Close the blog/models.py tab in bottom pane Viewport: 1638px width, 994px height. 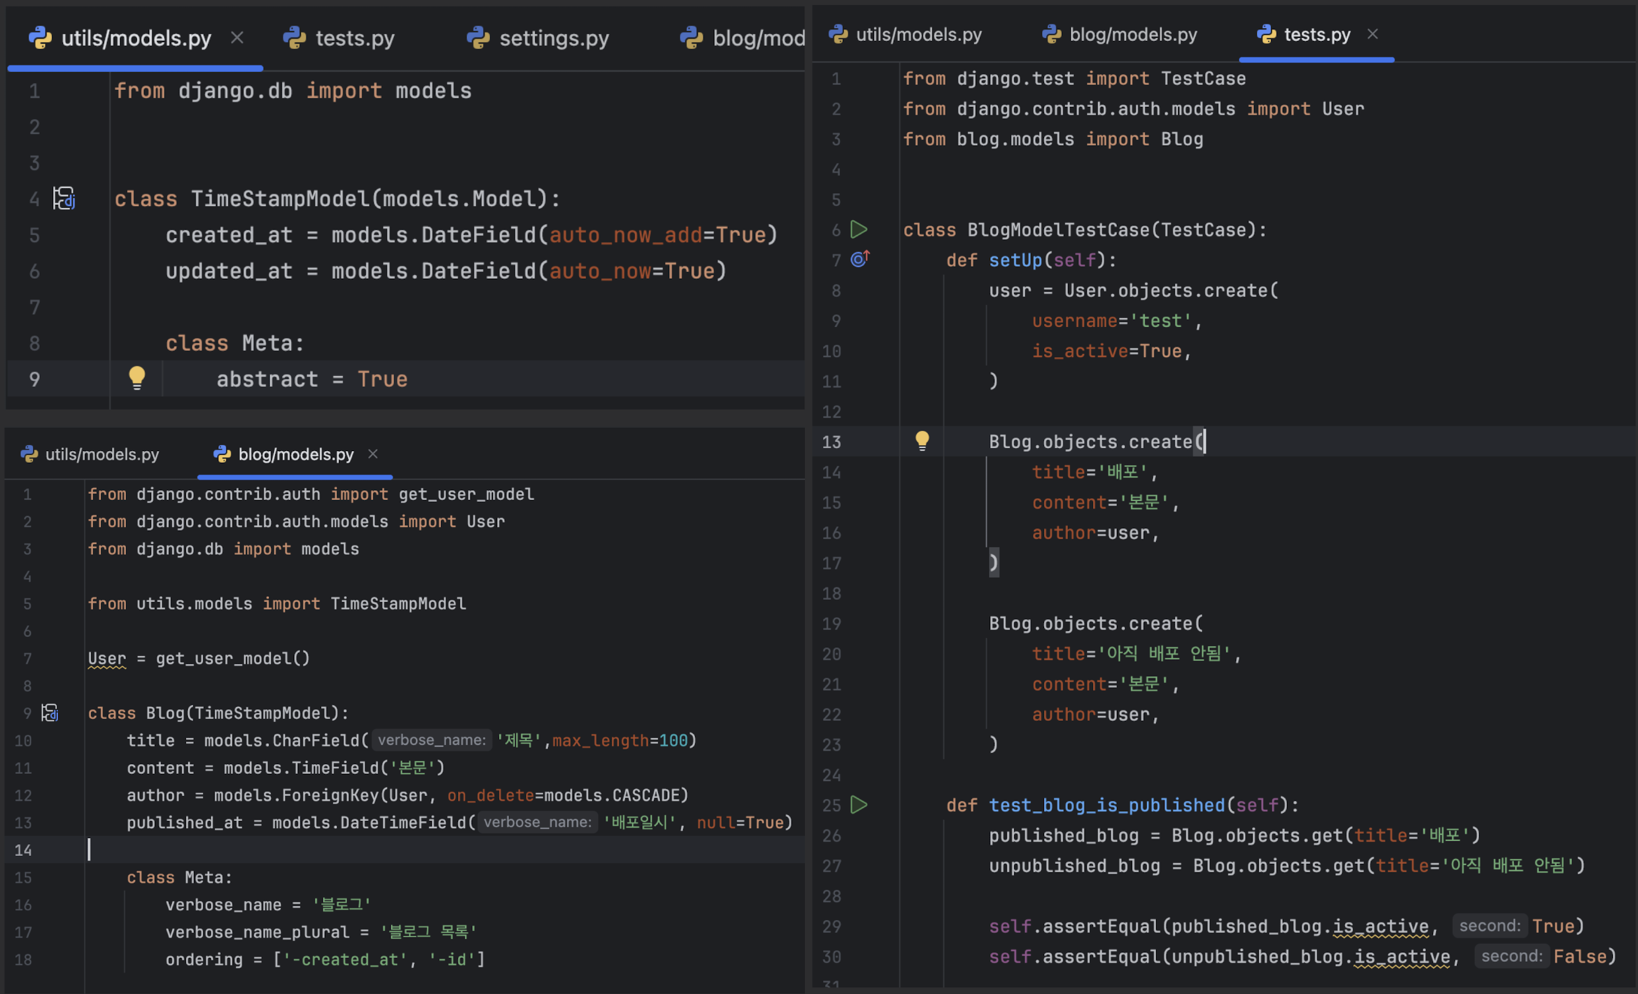373,454
